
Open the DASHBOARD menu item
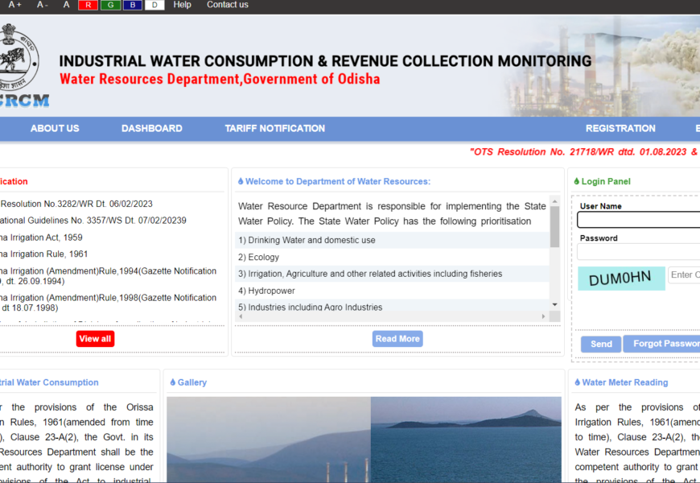point(151,129)
